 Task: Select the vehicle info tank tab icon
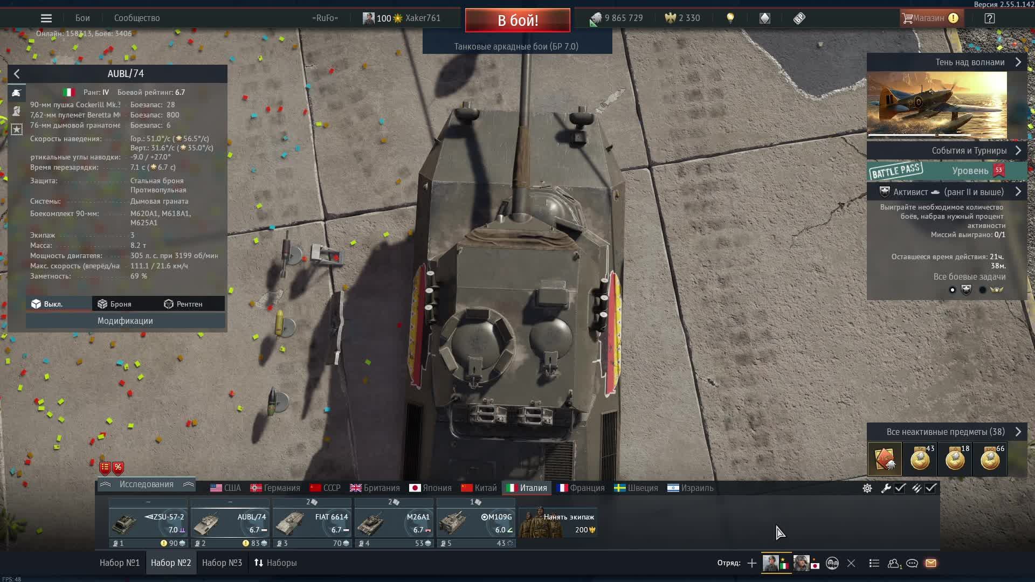click(17, 93)
